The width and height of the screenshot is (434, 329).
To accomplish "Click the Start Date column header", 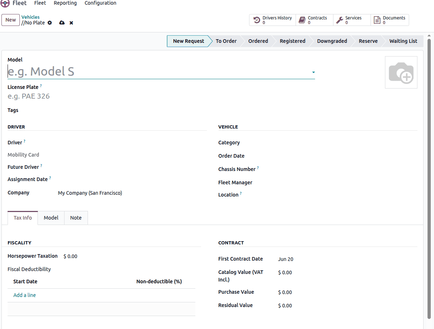I will point(25,281).
